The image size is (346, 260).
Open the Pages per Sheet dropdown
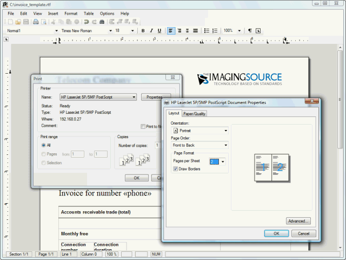(x=222, y=161)
